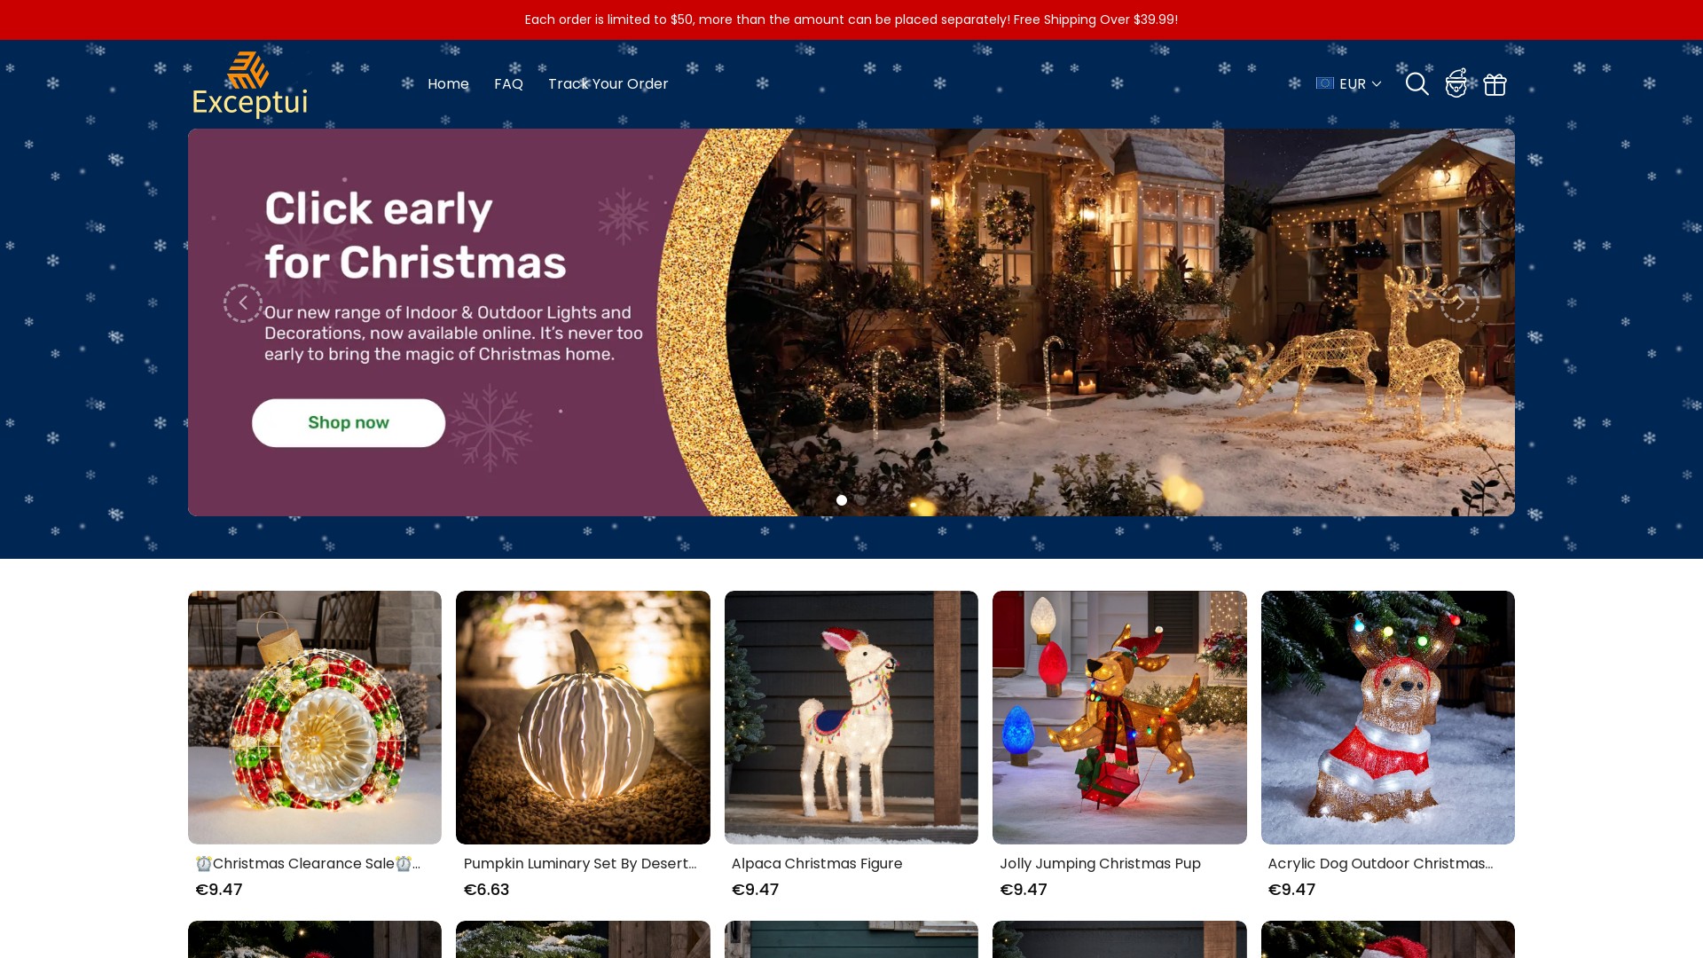Open the search magnifier icon
1703x958 pixels.
click(1417, 84)
